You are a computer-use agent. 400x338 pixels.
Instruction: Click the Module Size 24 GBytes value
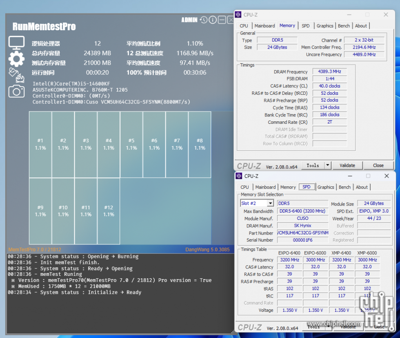tap(374, 204)
